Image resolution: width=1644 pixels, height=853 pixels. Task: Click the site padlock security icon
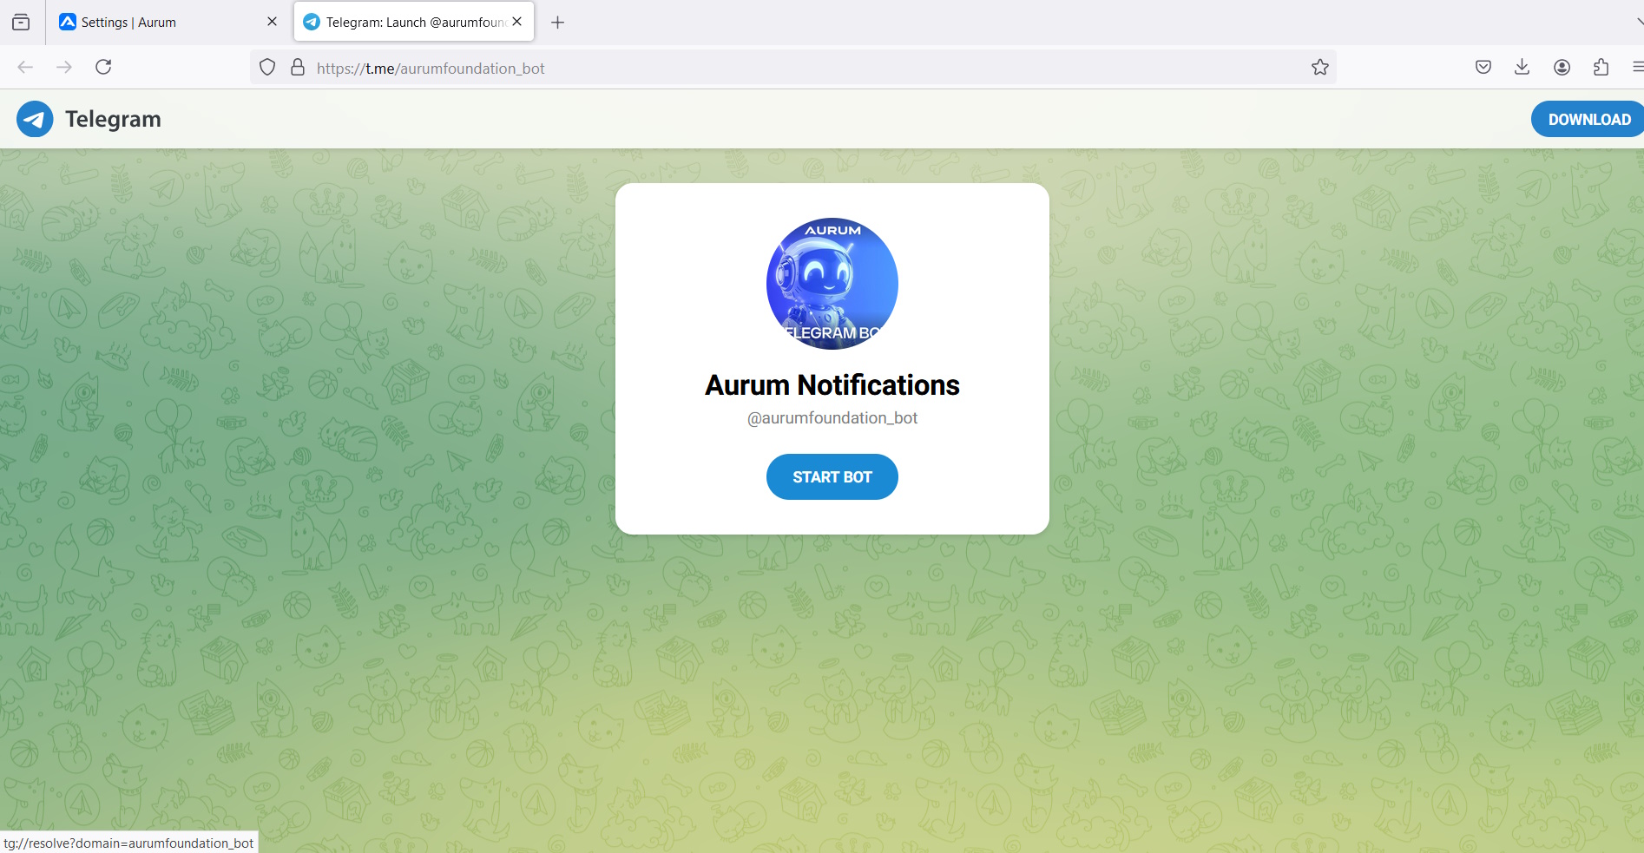(x=298, y=67)
